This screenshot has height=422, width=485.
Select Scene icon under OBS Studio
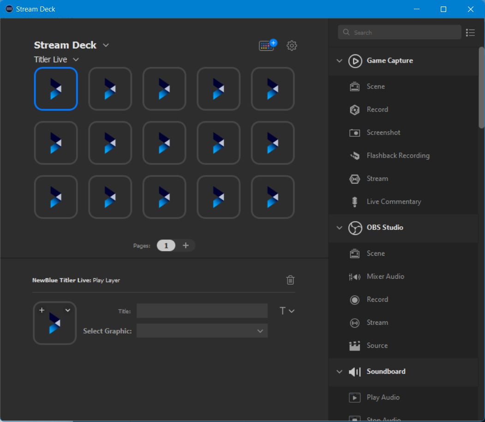(x=354, y=253)
